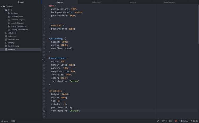Click the GitHub status bar button
This screenshot has height=123, width=199.
[x=184, y=121]
